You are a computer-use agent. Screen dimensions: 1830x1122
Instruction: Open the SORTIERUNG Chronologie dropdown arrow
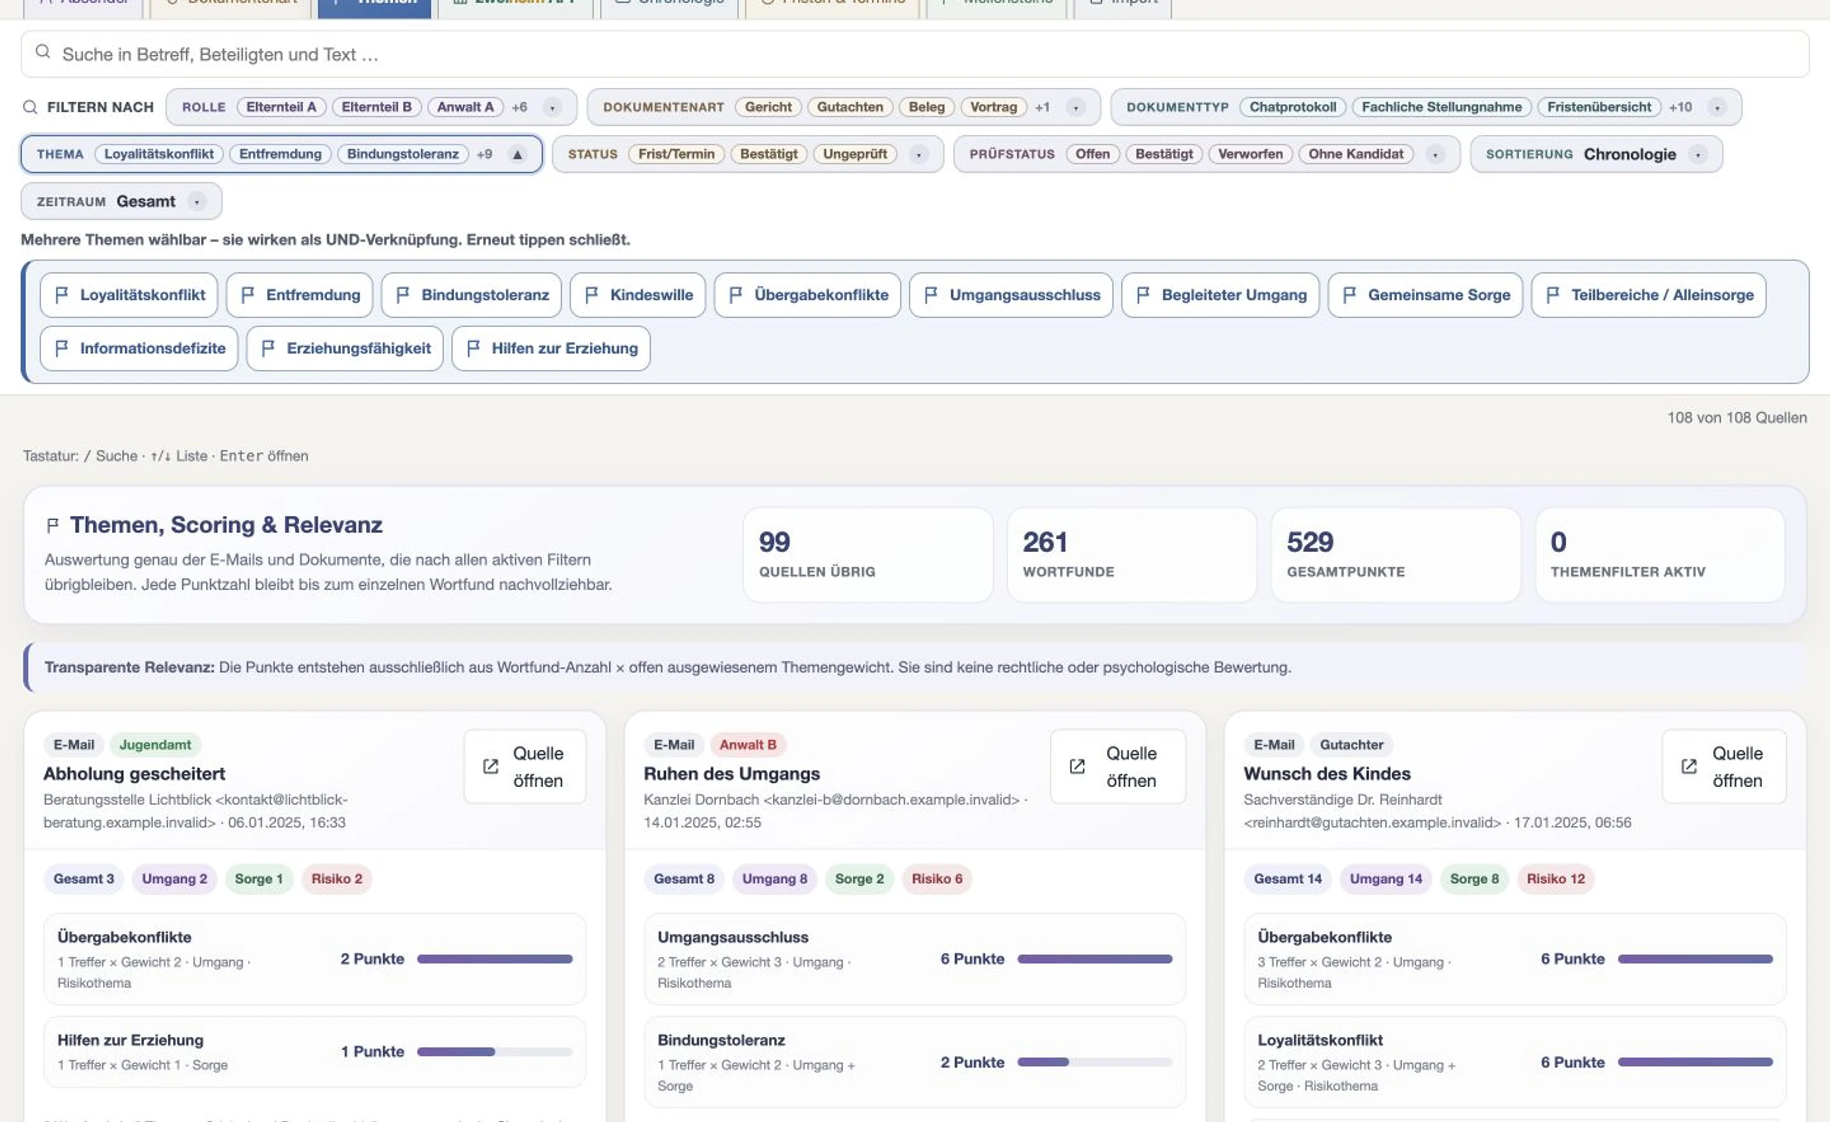click(x=1697, y=154)
